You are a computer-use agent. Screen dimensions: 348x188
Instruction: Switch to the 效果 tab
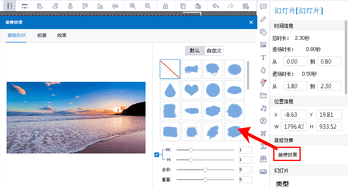tap(62, 35)
